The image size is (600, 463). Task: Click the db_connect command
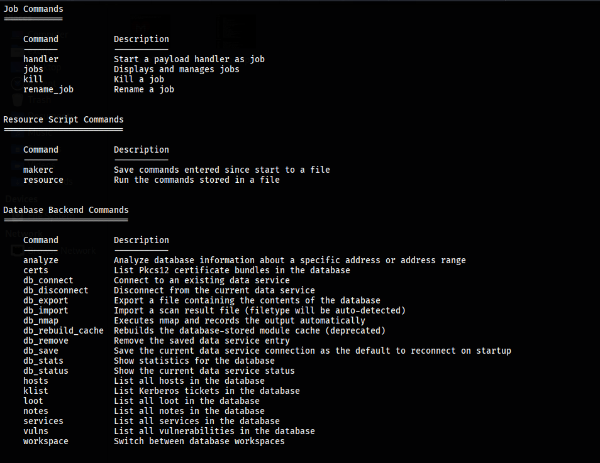pos(48,280)
